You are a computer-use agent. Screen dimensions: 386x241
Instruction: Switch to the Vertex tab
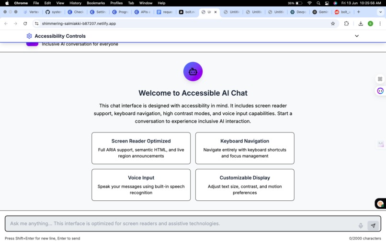click(x=31, y=12)
